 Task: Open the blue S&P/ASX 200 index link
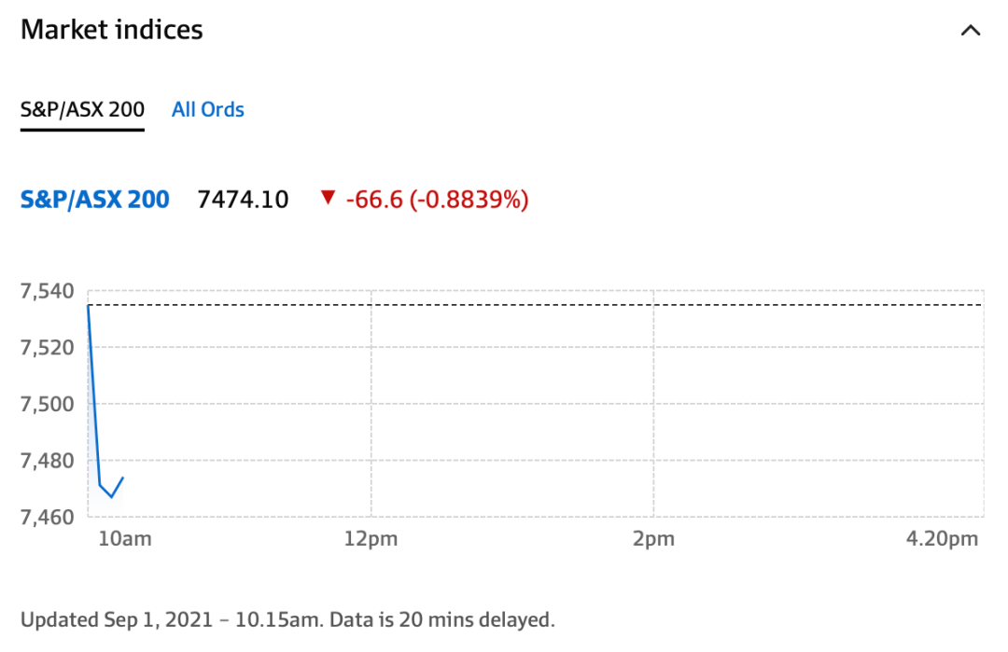pyautogui.click(x=94, y=199)
